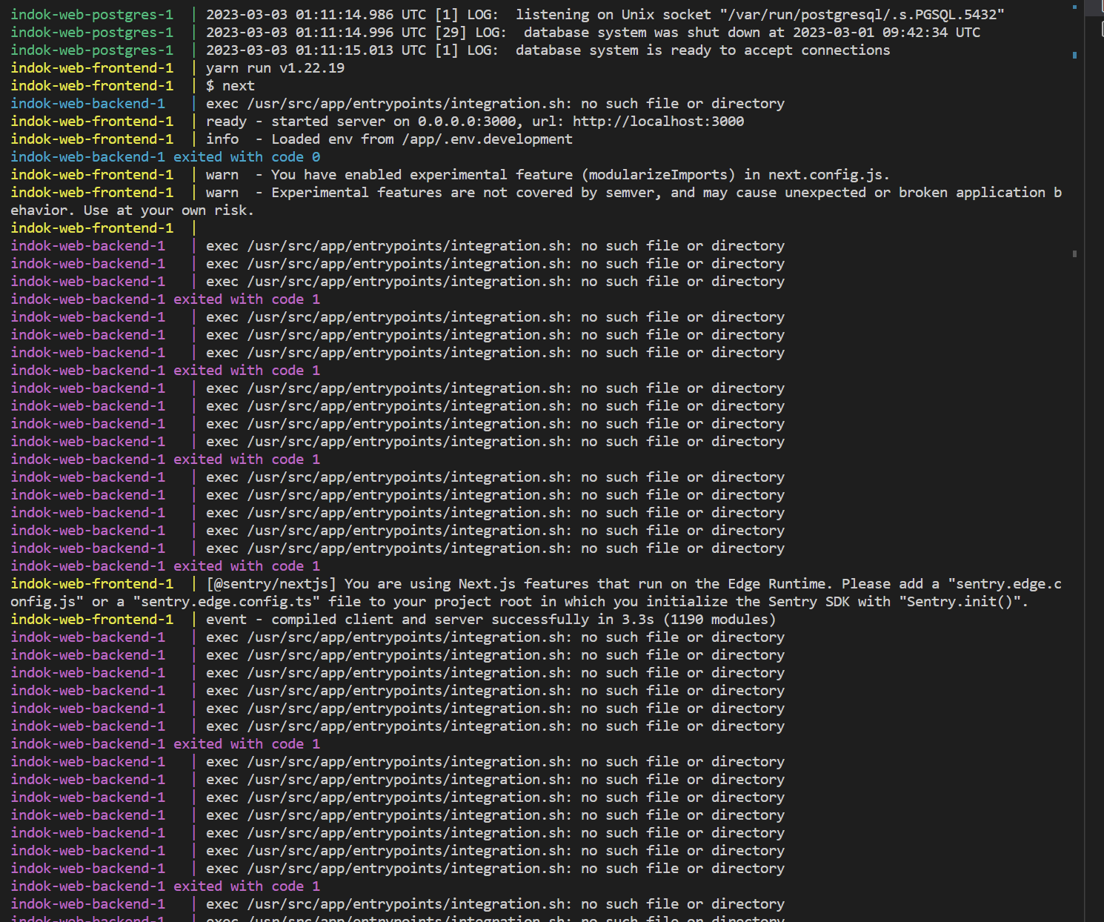Select the '$ next' command line
Screen dimensions: 1104x922
coord(230,85)
